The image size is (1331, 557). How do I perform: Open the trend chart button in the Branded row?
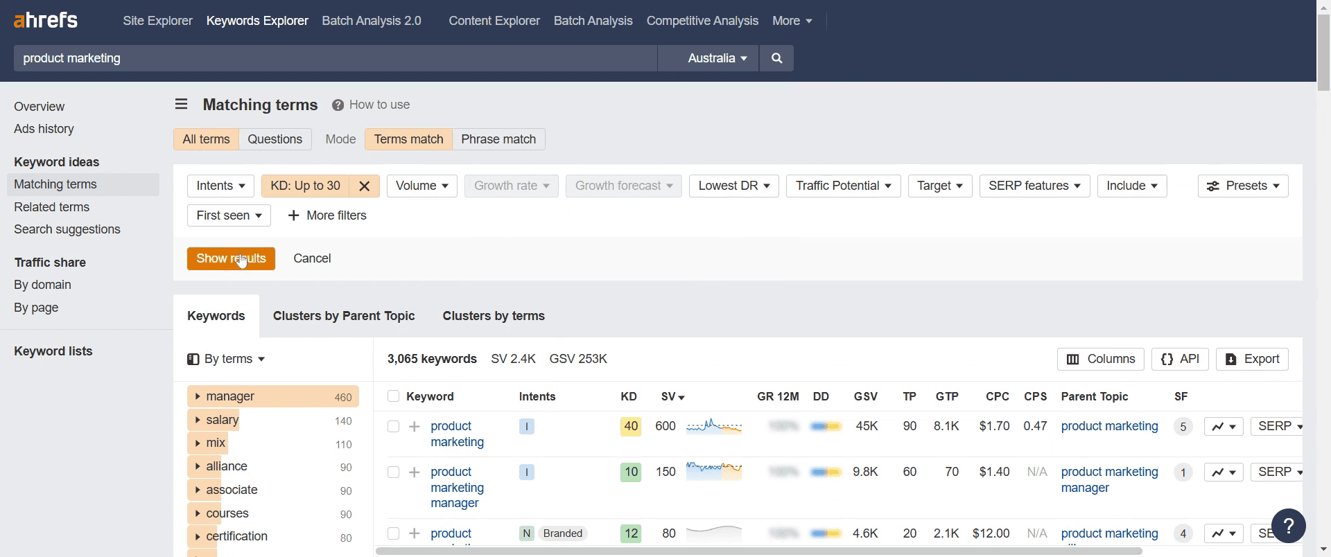coord(1224,533)
